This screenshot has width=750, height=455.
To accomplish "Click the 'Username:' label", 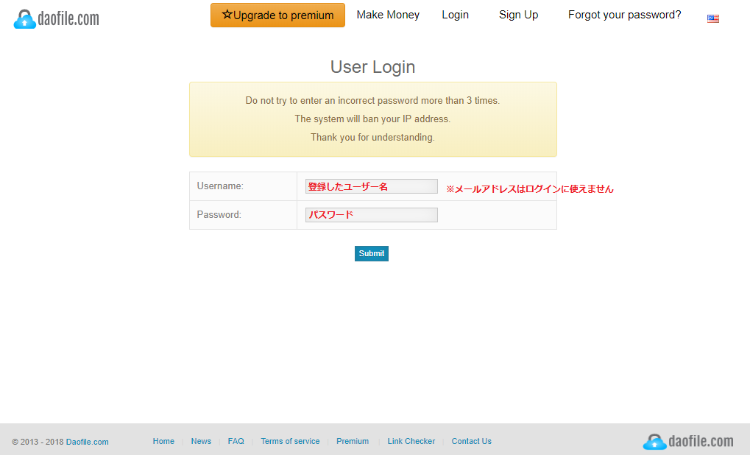I will [x=220, y=186].
